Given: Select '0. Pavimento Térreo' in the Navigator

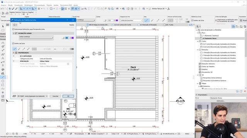Looking at the screenshot, I should [x=210, y=38].
